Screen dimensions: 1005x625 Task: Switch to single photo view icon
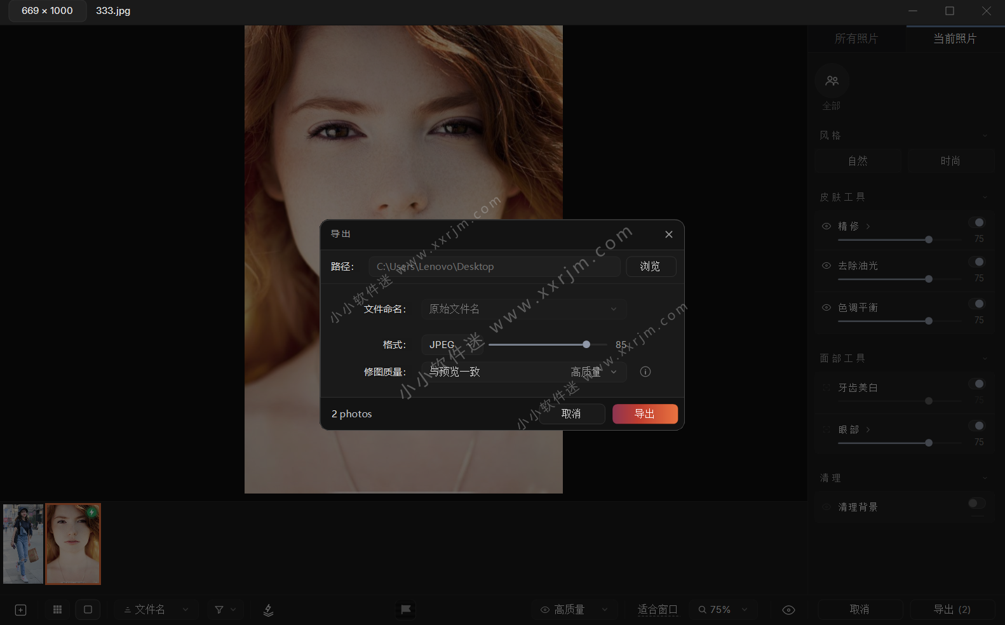88,610
